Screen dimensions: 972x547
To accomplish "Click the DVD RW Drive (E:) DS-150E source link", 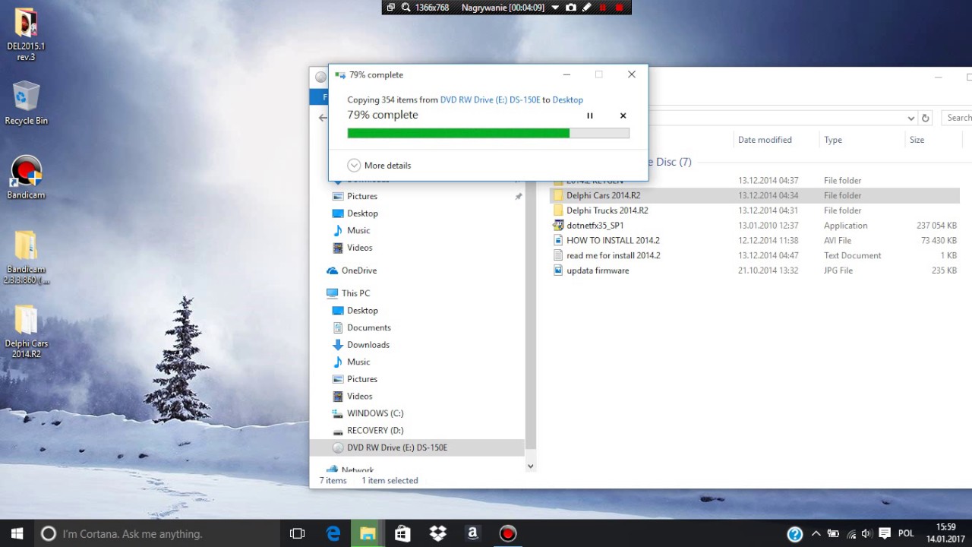I will [490, 100].
